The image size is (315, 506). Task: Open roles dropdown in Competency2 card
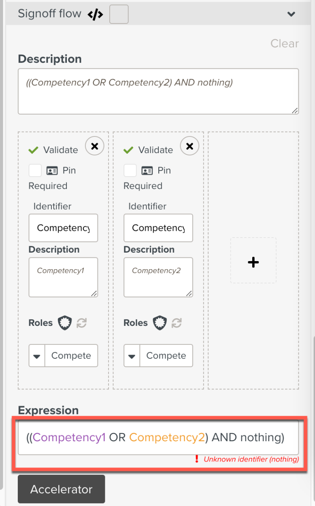coord(132,356)
